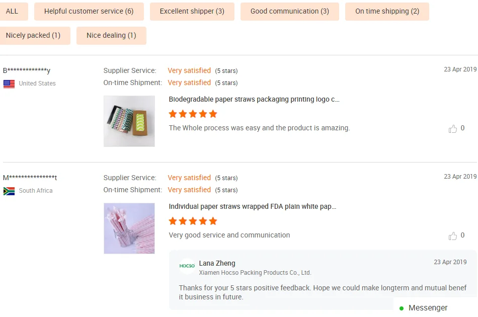Select the ALL reviews filter

click(12, 11)
